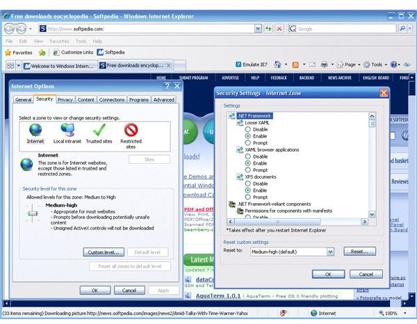Screen dimensions: 417x324
Task: Click the Print icon in the command bar
Action: click(324, 65)
